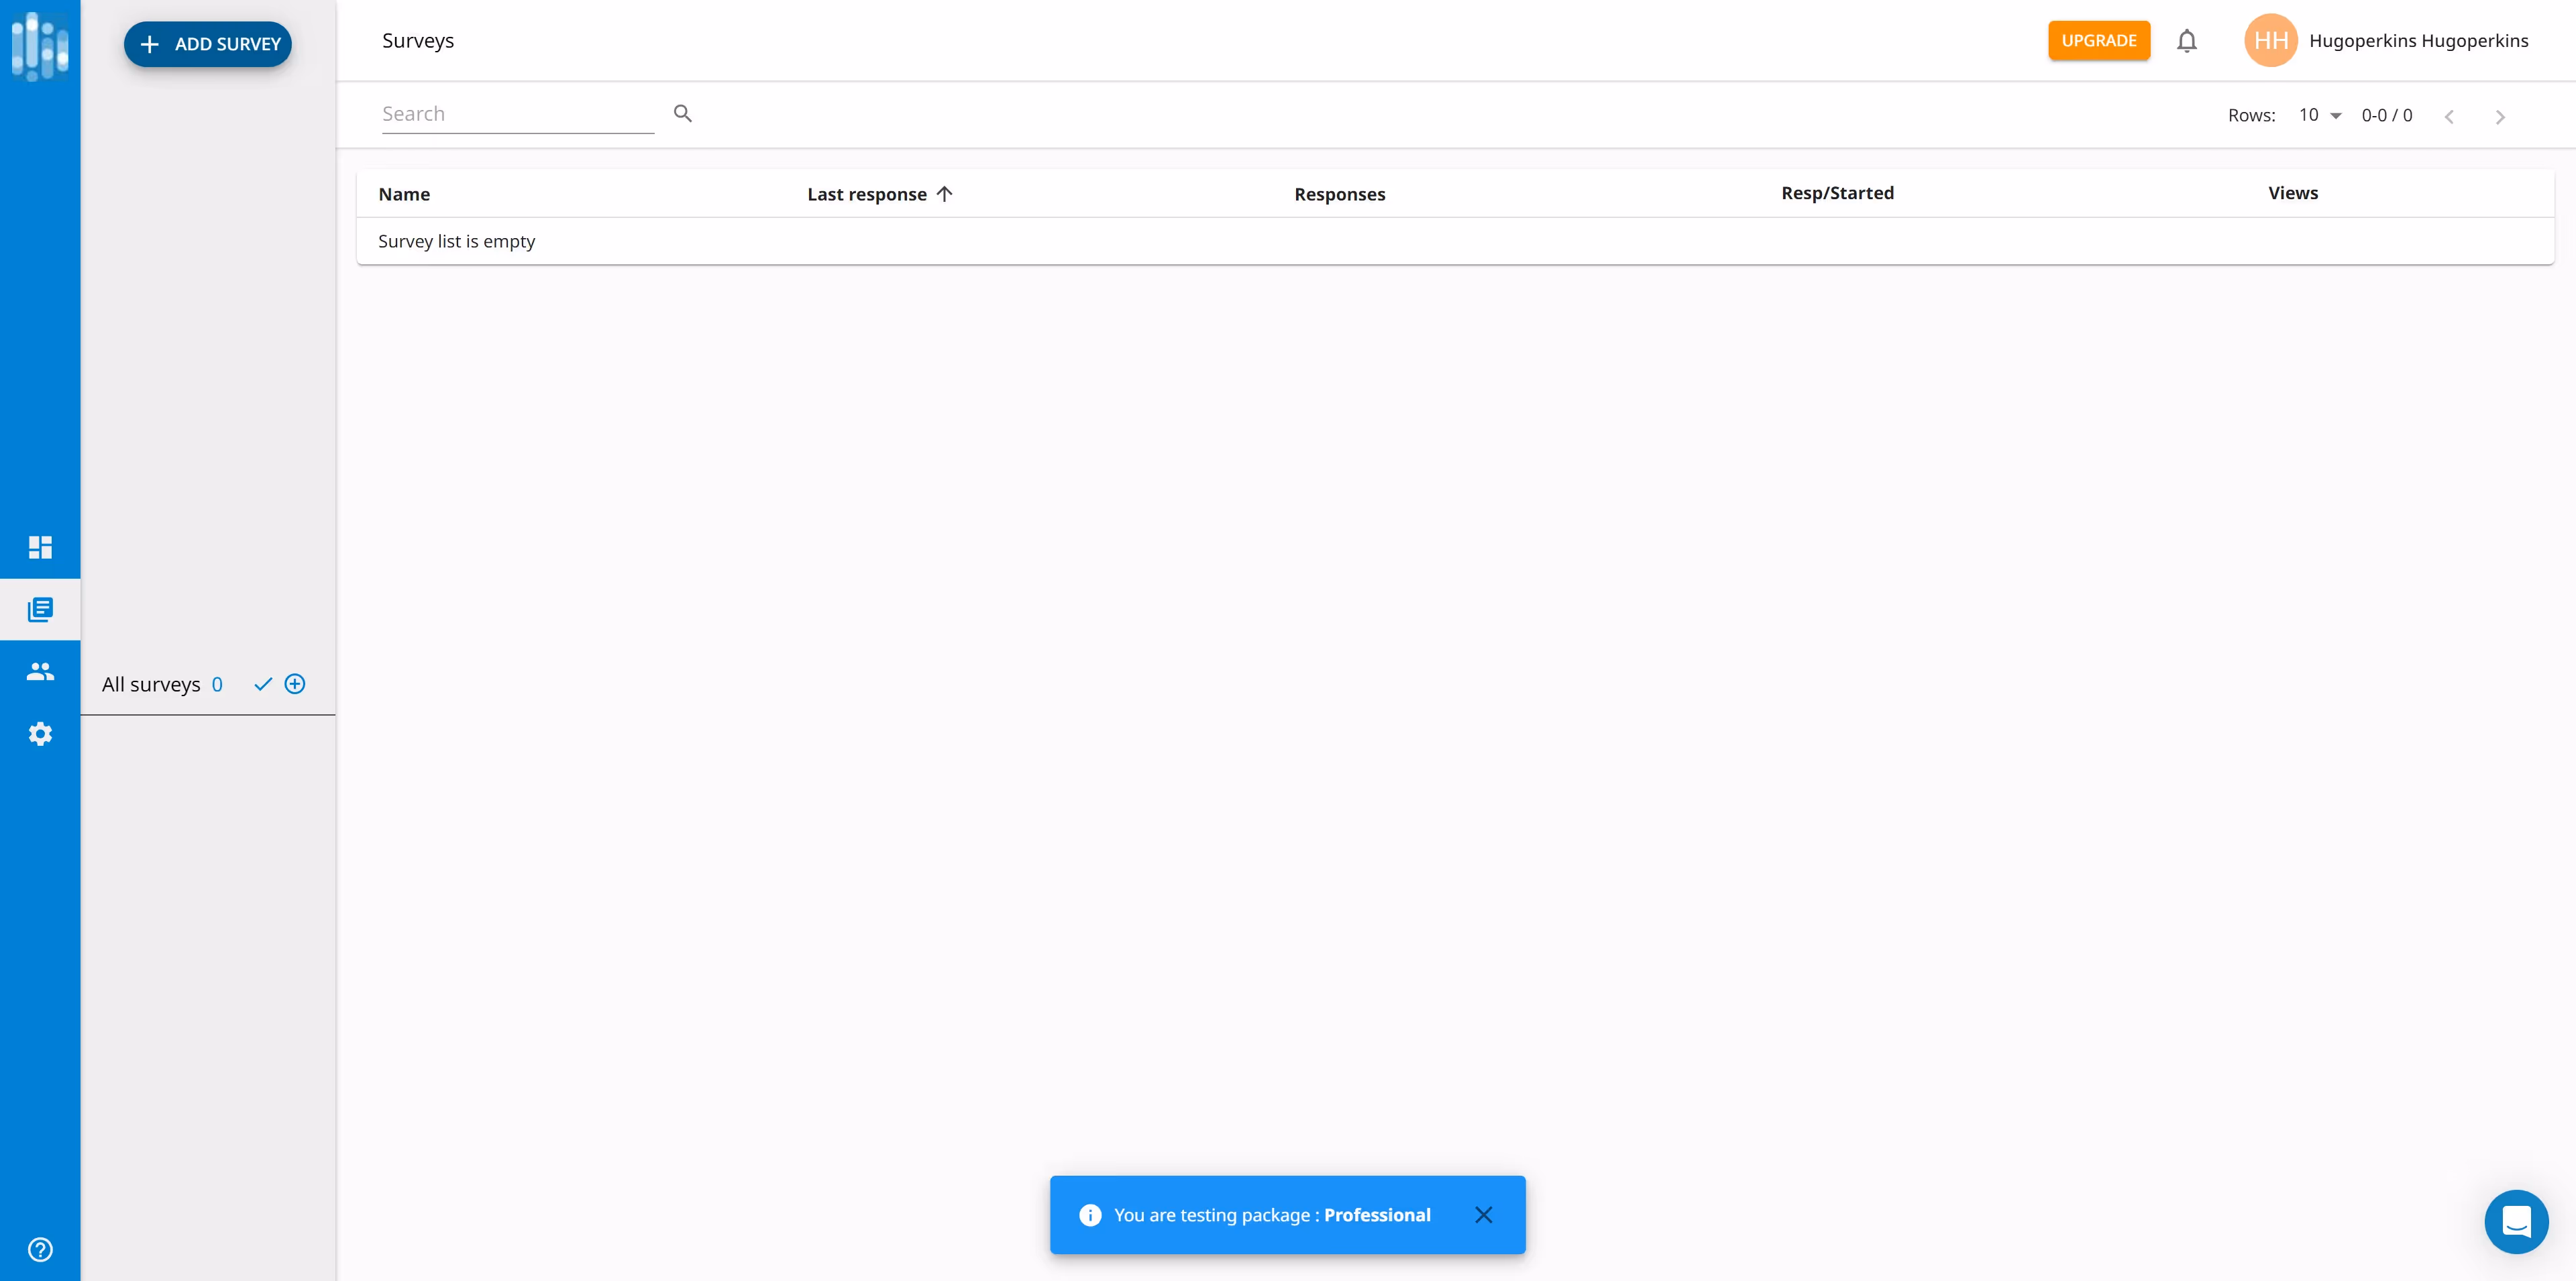Open the contacts people icon
2576x1281 pixels.
[x=40, y=671]
